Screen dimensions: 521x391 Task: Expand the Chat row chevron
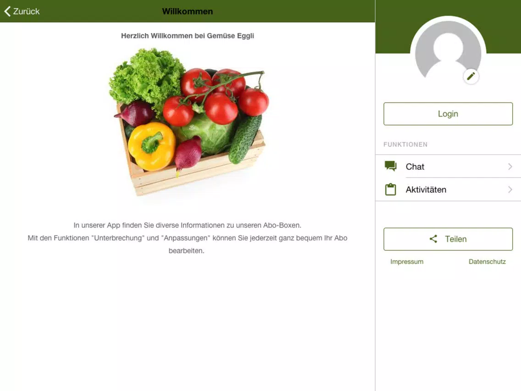[x=510, y=166]
